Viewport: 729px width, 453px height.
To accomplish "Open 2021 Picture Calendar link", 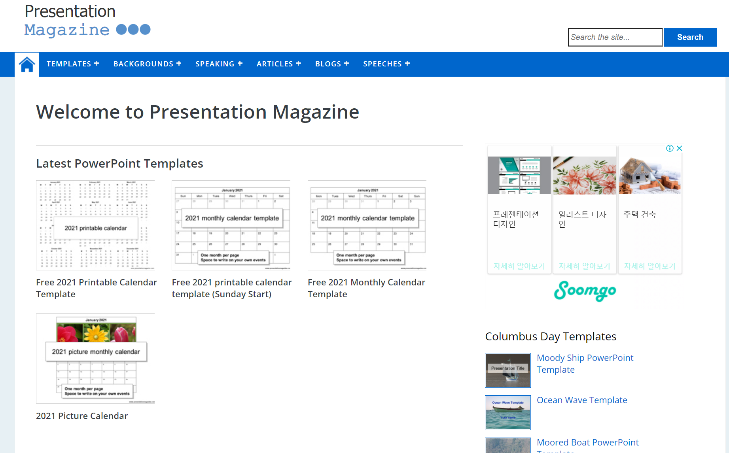I will pos(82,416).
